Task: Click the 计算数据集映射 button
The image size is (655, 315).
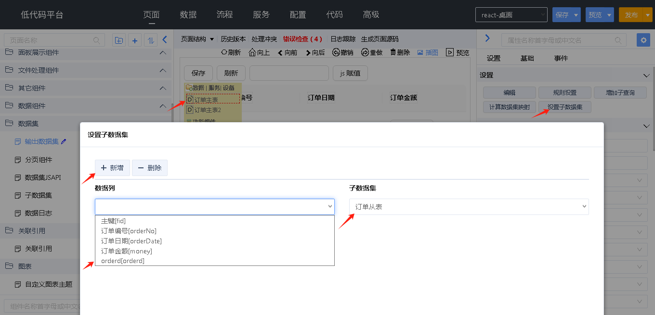Action: pos(510,107)
